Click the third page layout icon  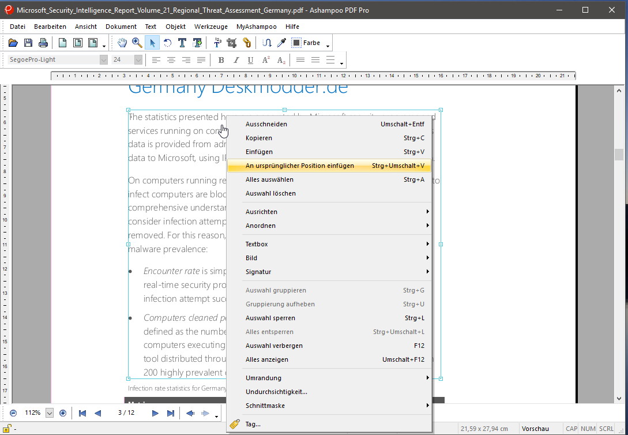tap(92, 43)
